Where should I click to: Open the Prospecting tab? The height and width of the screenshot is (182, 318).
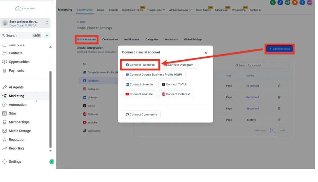[239, 10]
